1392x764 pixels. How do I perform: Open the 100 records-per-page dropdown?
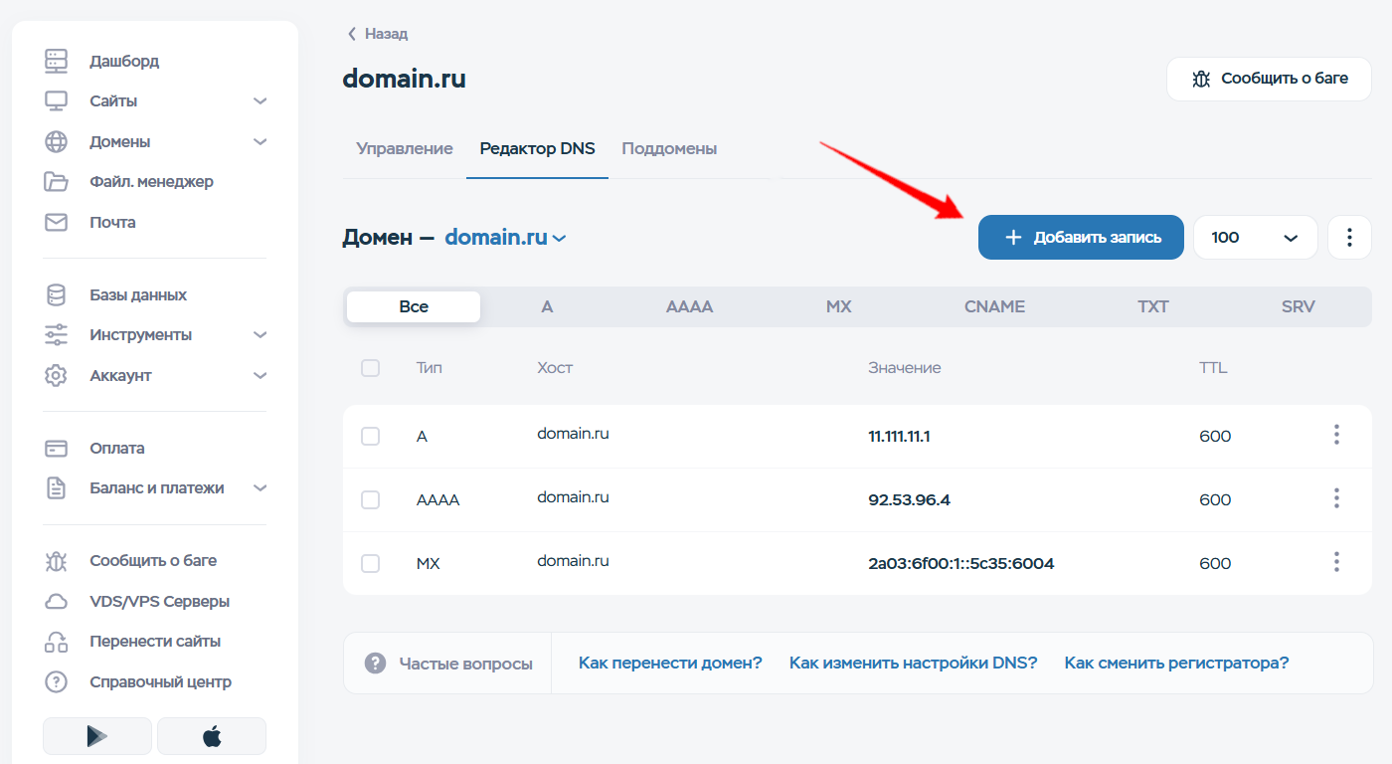[1255, 238]
